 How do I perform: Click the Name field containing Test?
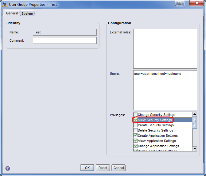point(65,32)
